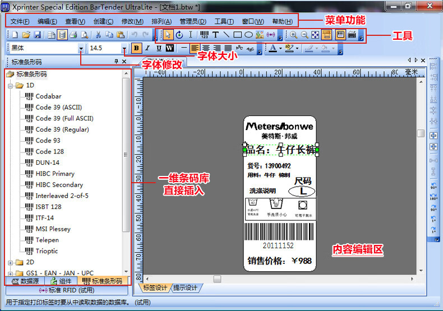443x311 pixels.
Task: Open the font size dropdown (14.5)
Action: [124, 49]
